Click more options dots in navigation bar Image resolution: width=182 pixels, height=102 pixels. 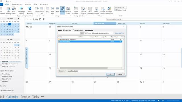pyautogui.click(x=42, y=97)
